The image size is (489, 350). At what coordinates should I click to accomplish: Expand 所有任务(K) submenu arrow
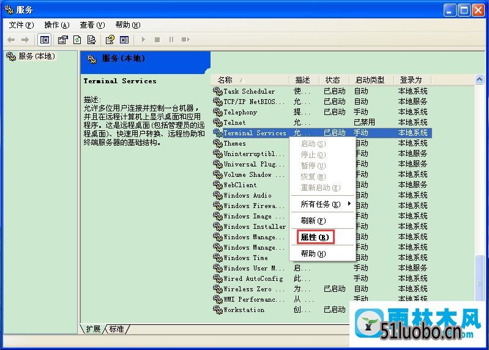349,204
